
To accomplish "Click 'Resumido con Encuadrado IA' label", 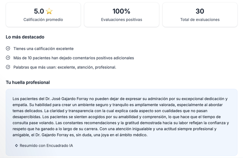I will coord(46,145).
